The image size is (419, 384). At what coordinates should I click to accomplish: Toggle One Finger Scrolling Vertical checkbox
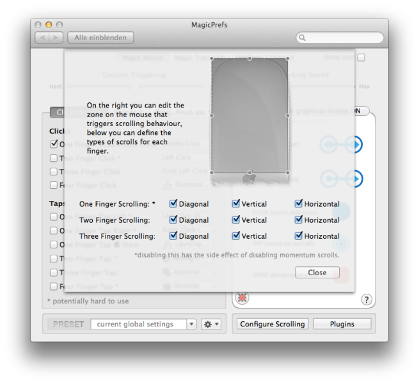coord(236,204)
